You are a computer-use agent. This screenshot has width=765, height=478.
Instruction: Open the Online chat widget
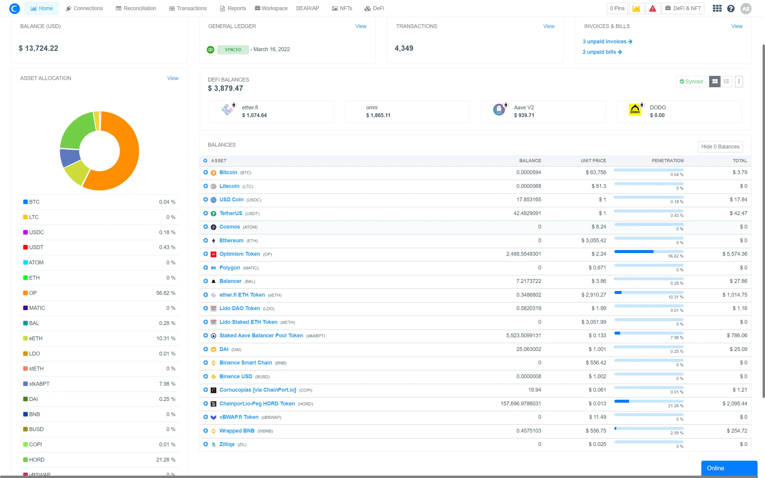click(x=729, y=468)
